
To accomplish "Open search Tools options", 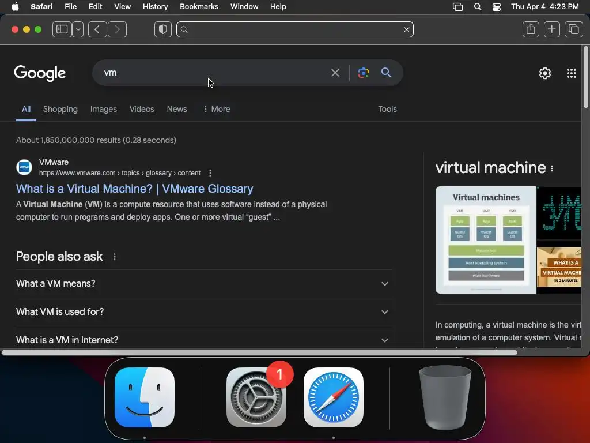I will [387, 109].
